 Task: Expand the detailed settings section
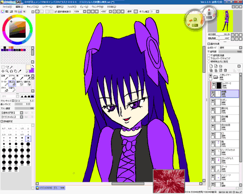7,121
